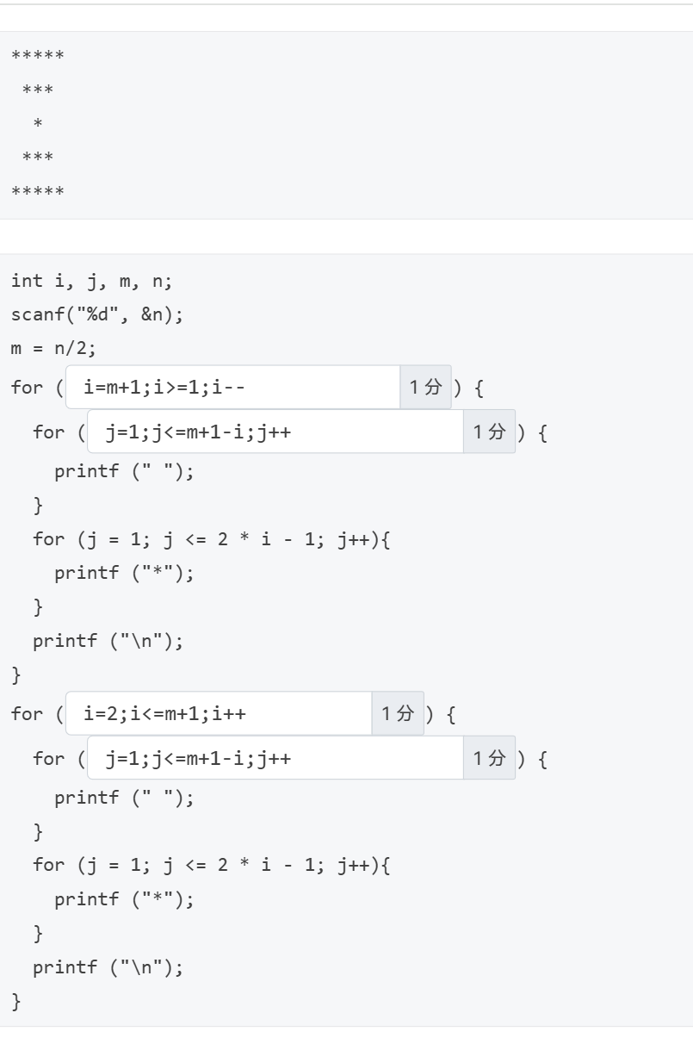The width and height of the screenshot is (693, 1044).
Task: Click the bottom row of five asterisks
Action: 37,191
